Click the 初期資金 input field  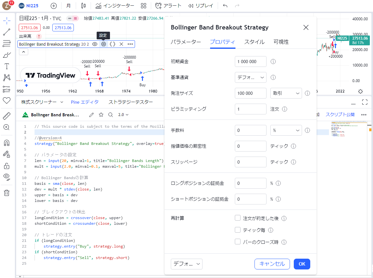tap(250, 61)
